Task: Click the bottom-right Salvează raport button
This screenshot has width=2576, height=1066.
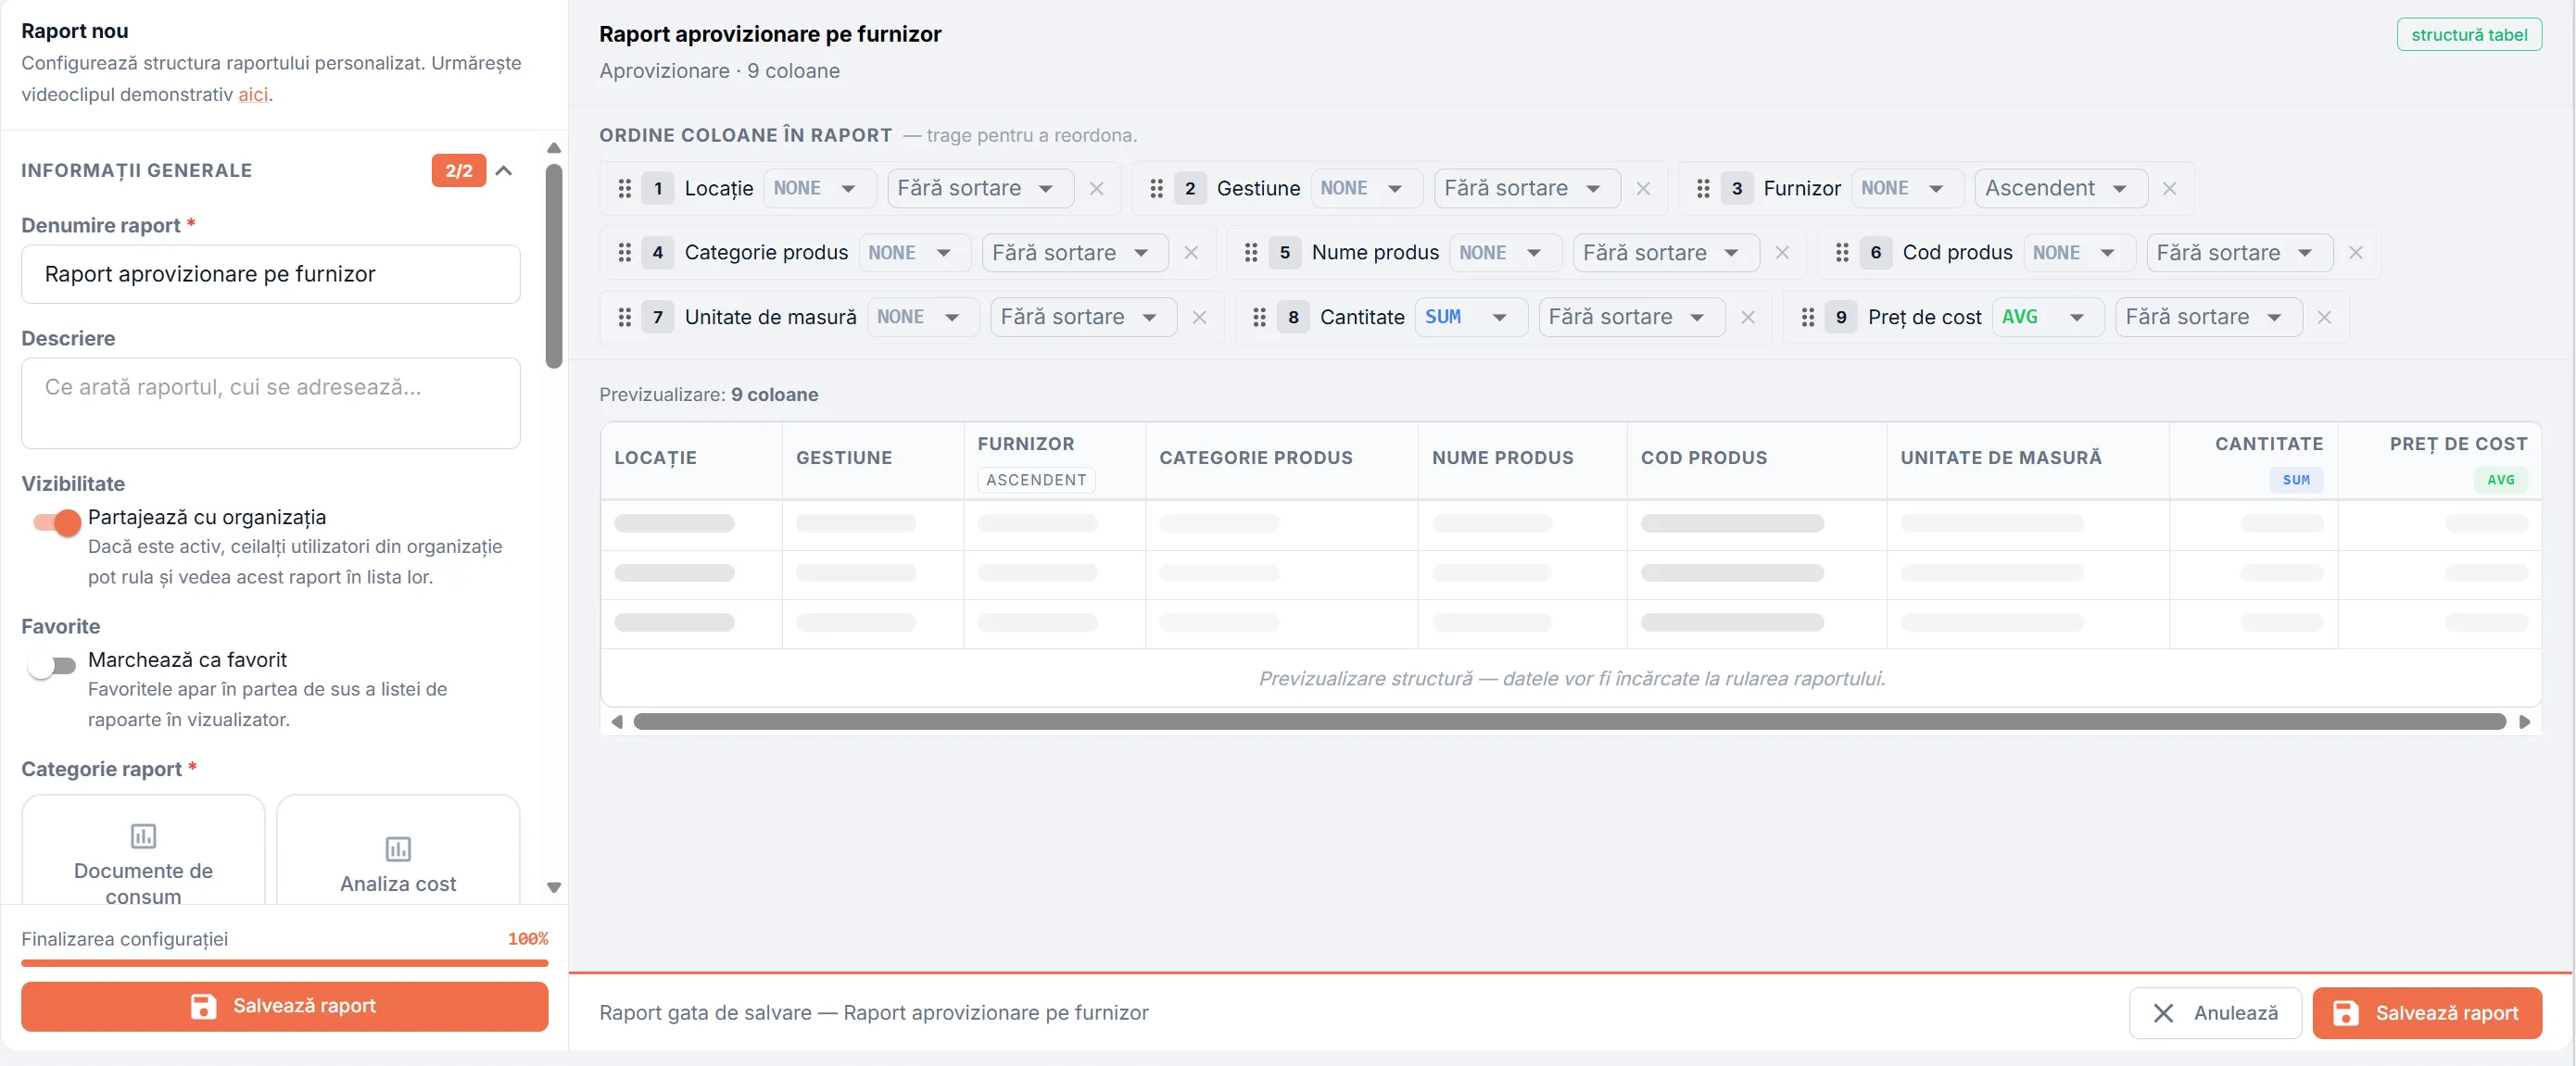Action: 2426,1013
